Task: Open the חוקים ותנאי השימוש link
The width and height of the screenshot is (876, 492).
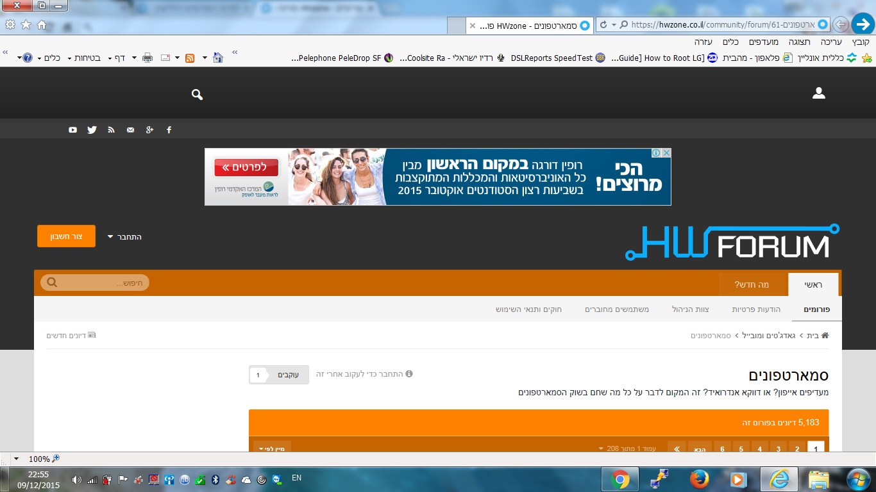Action: coord(528,309)
